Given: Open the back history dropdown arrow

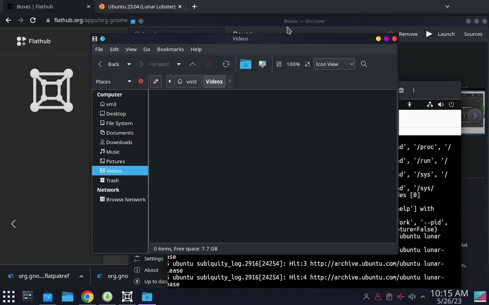Looking at the screenshot, I should click(129, 64).
